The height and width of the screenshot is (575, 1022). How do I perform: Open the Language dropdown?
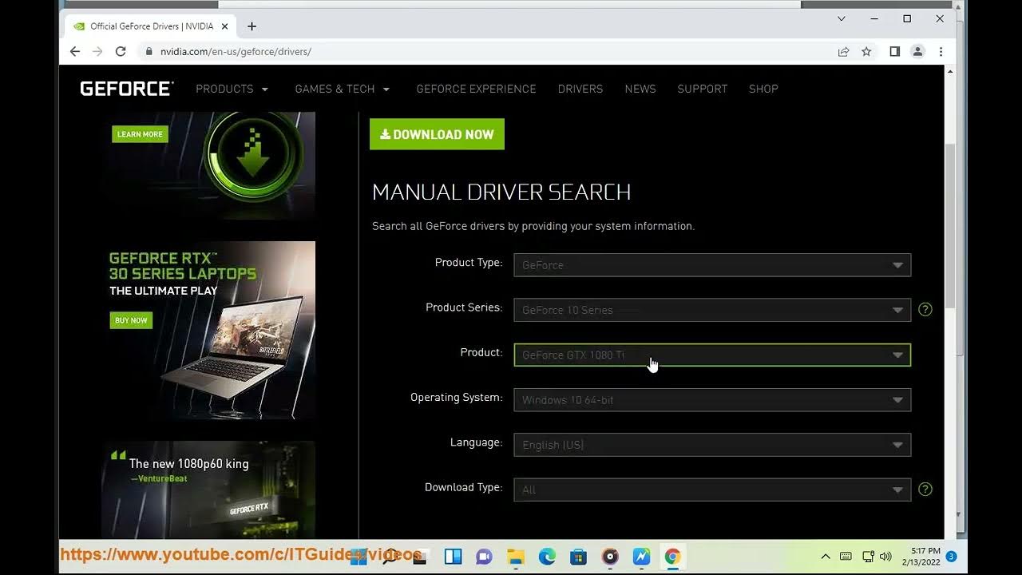(712, 445)
